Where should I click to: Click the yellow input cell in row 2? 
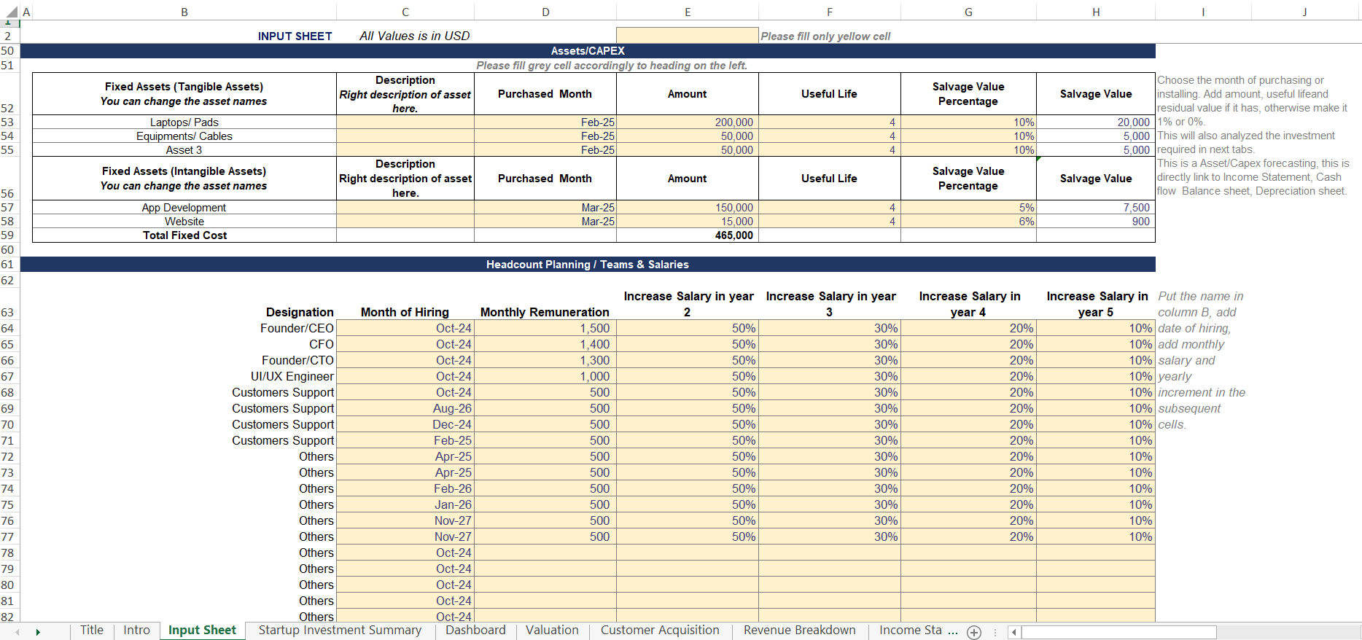(x=687, y=36)
